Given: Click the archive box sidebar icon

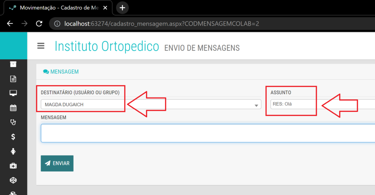Looking at the screenshot, I should point(13,64).
